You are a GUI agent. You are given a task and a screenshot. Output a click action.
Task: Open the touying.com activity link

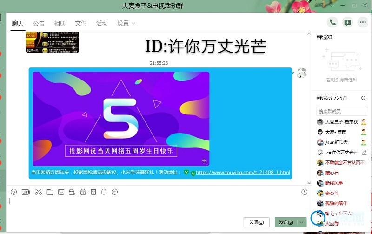[243, 172]
